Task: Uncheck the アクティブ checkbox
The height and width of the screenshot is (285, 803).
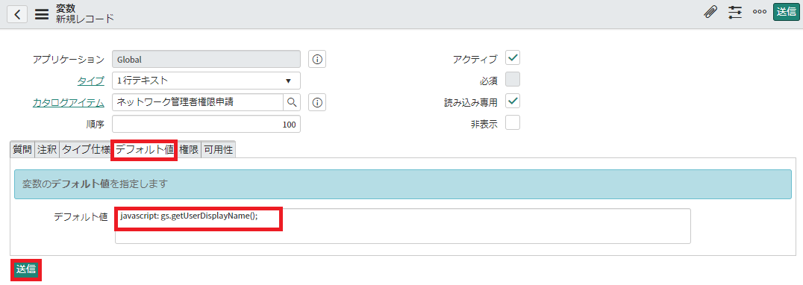Action: tap(513, 57)
